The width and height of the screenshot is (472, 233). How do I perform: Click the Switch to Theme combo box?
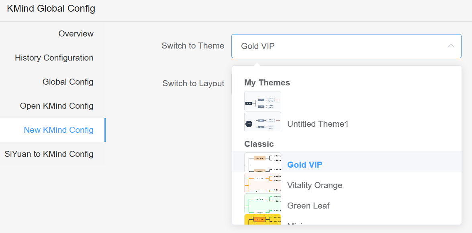tap(341, 46)
